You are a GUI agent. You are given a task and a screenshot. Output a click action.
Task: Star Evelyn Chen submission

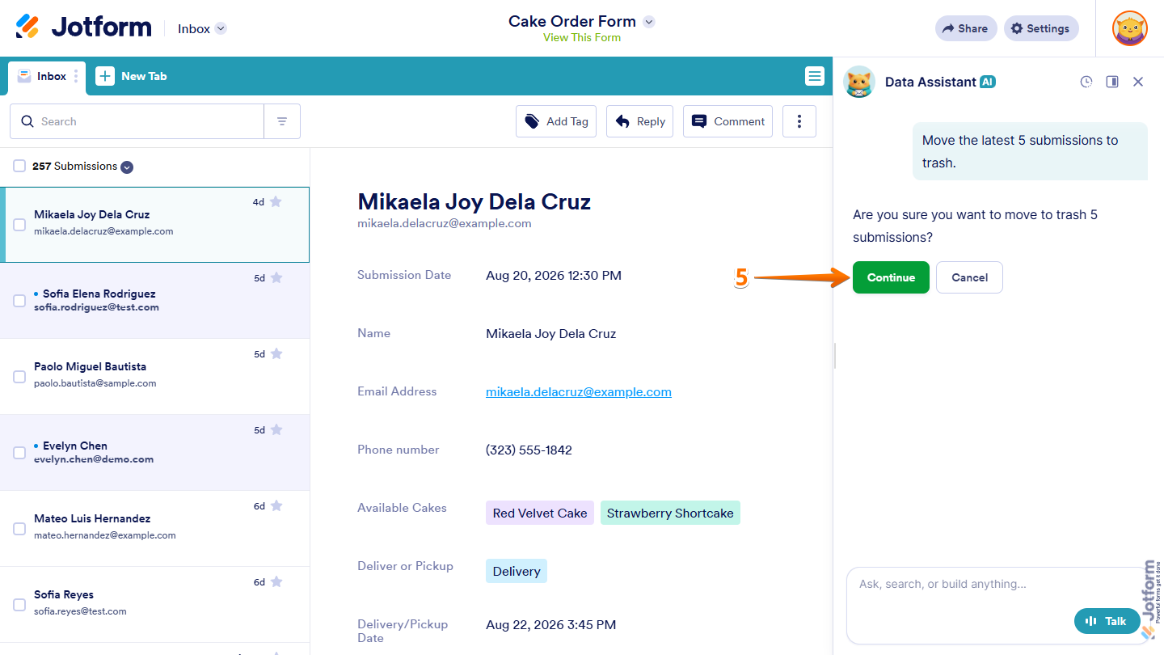click(276, 429)
